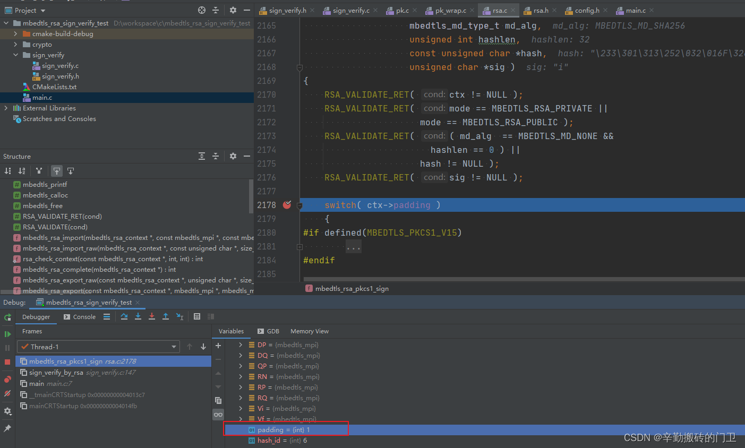Select sign_verify_by_rsa stack frame
The width and height of the screenshot is (745, 448).
[x=113, y=373]
